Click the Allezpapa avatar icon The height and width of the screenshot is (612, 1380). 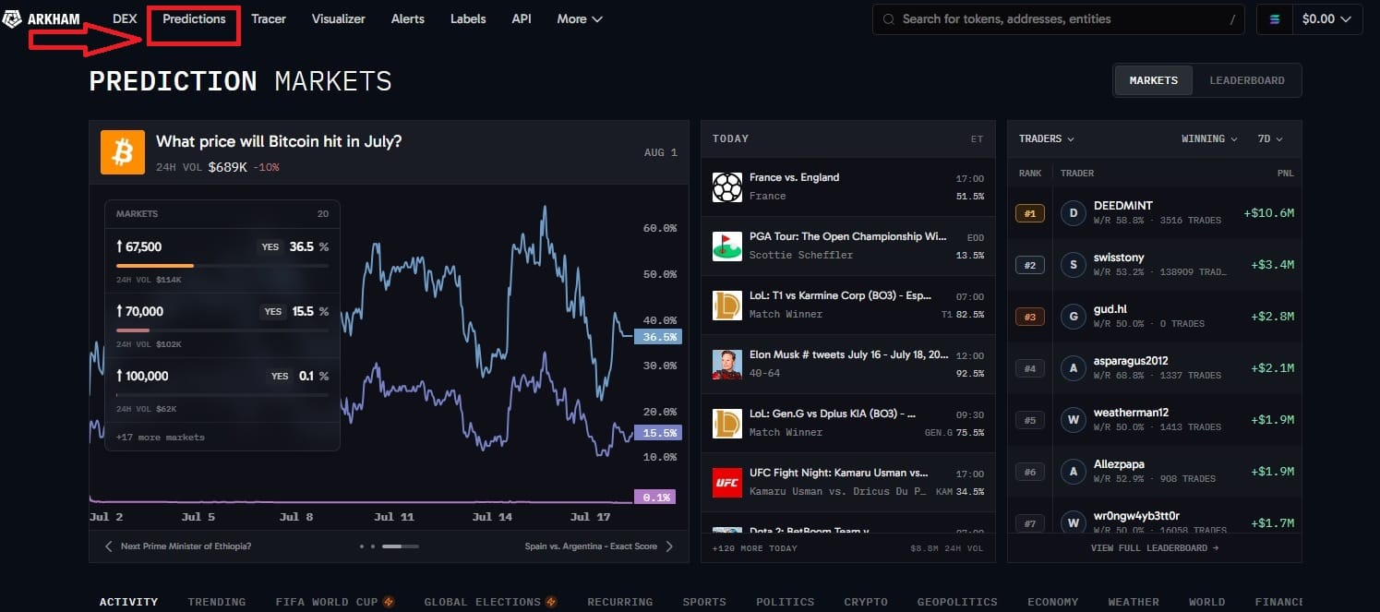coord(1073,472)
